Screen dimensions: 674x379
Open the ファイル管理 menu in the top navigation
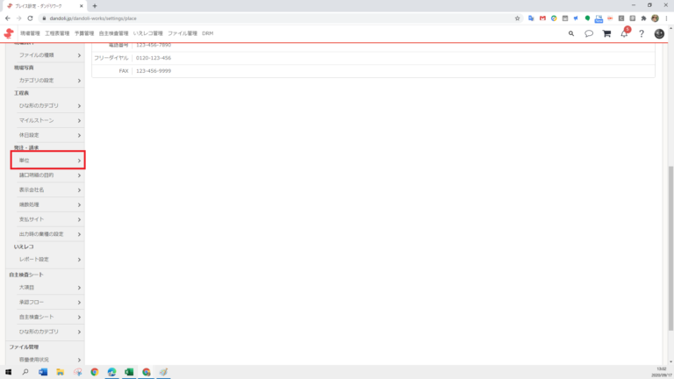(183, 33)
